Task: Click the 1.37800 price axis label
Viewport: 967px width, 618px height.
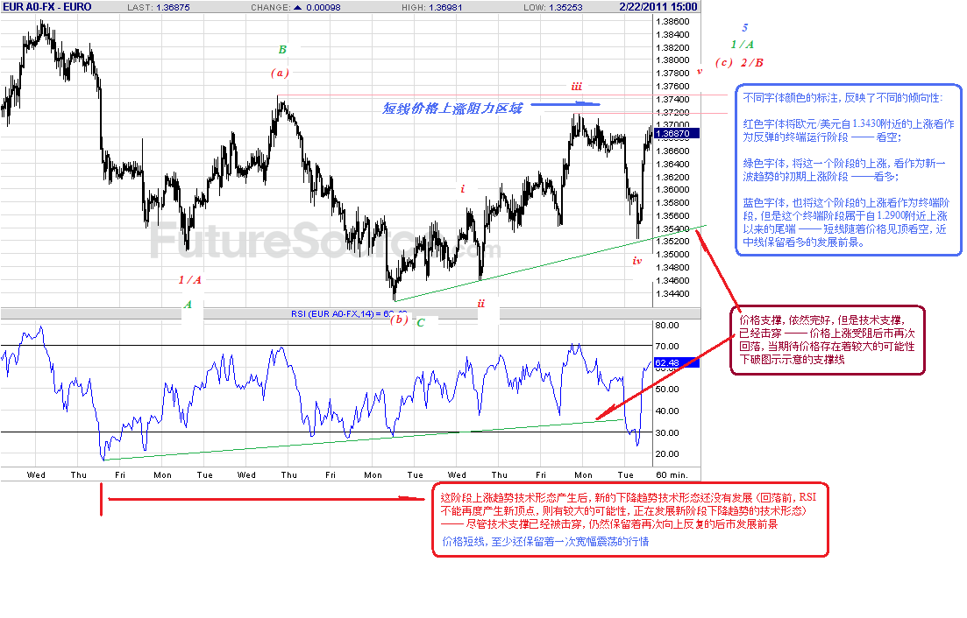Action: tap(672, 74)
